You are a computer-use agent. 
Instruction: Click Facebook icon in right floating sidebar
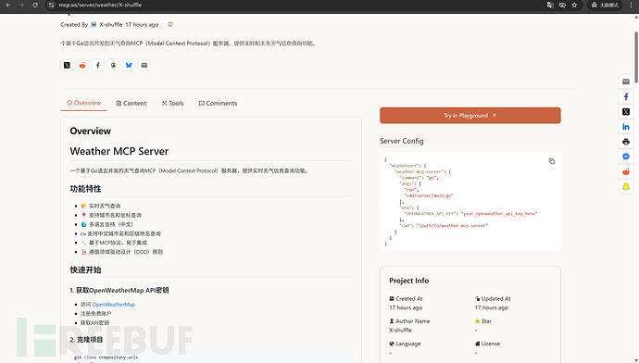point(626,96)
